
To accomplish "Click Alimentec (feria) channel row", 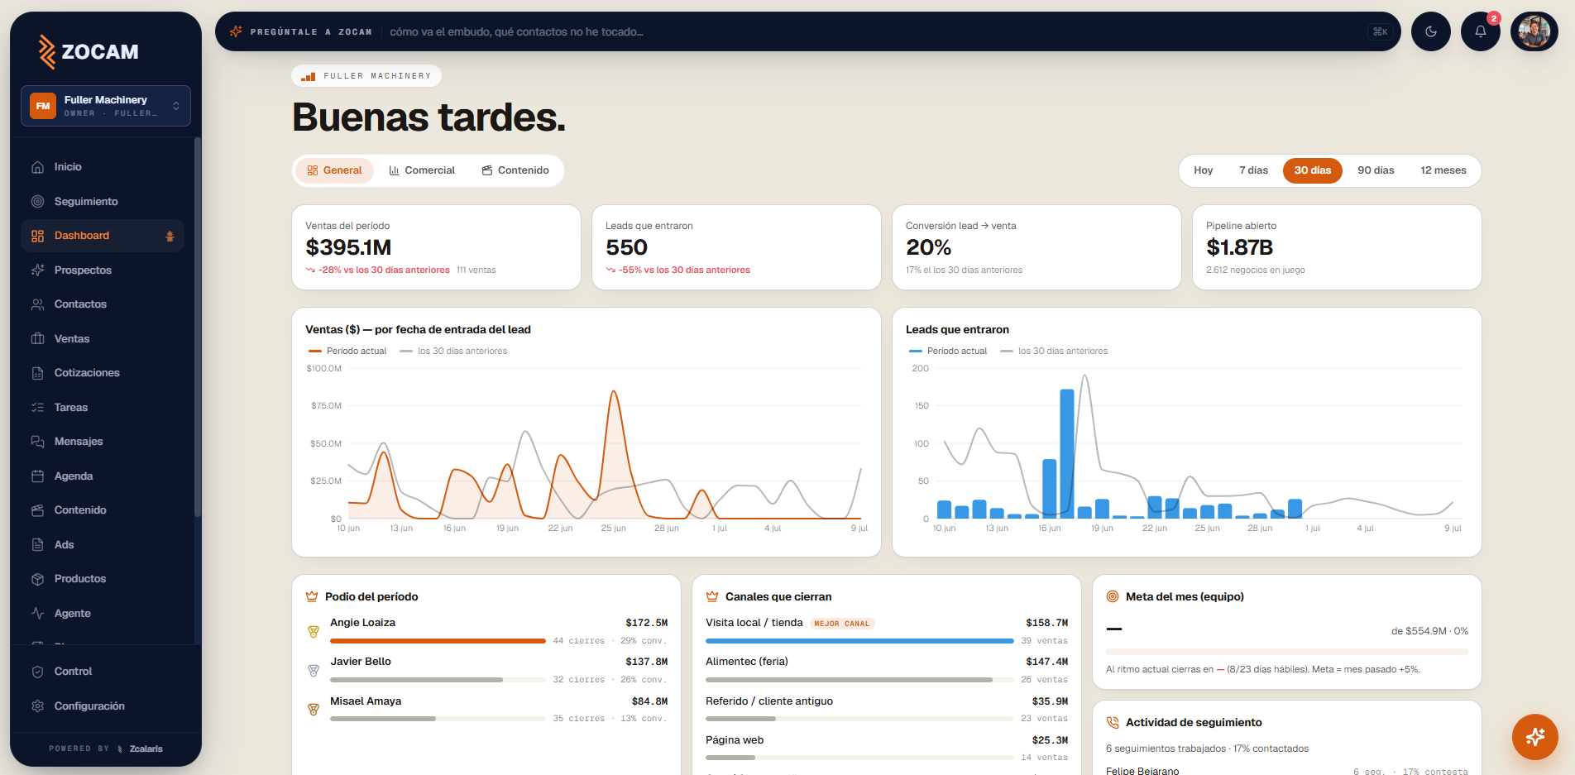I will coord(887,670).
